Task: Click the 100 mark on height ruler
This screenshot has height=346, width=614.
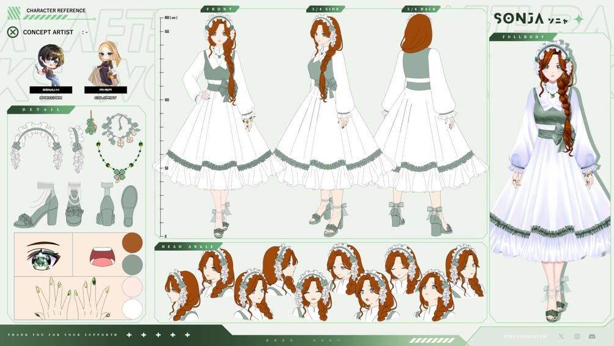Action: click(167, 100)
